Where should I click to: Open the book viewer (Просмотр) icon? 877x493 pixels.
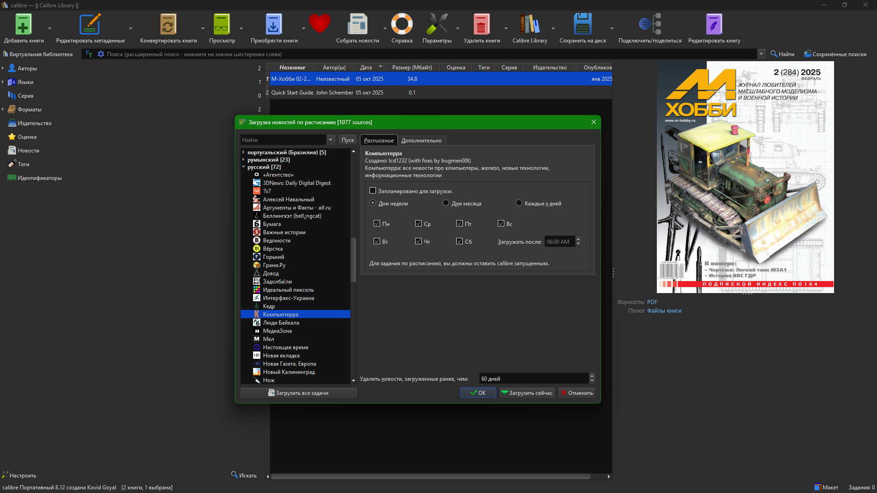click(222, 25)
